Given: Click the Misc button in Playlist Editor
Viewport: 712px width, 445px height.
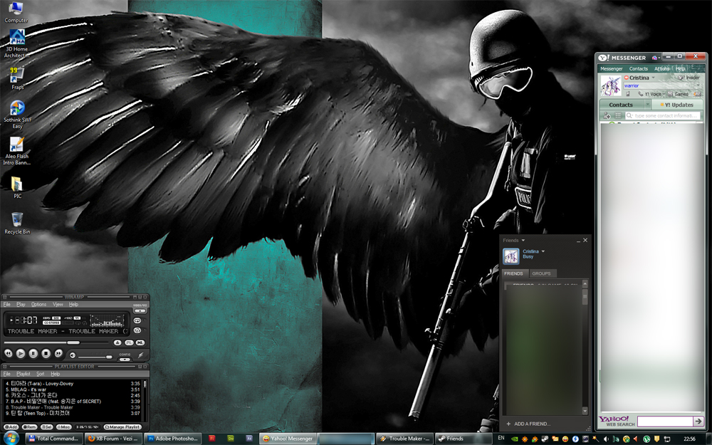Looking at the screenshot, I should [63, 426].
